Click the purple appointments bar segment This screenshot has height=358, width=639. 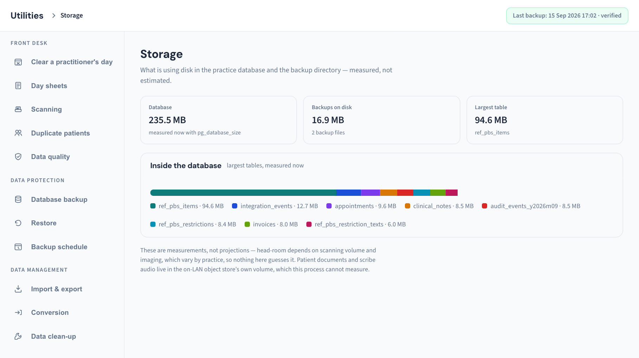click(370, 193)
